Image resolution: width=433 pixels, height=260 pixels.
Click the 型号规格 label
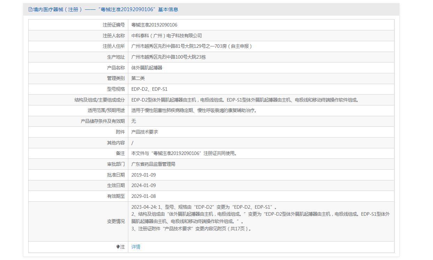coord(116,89)
